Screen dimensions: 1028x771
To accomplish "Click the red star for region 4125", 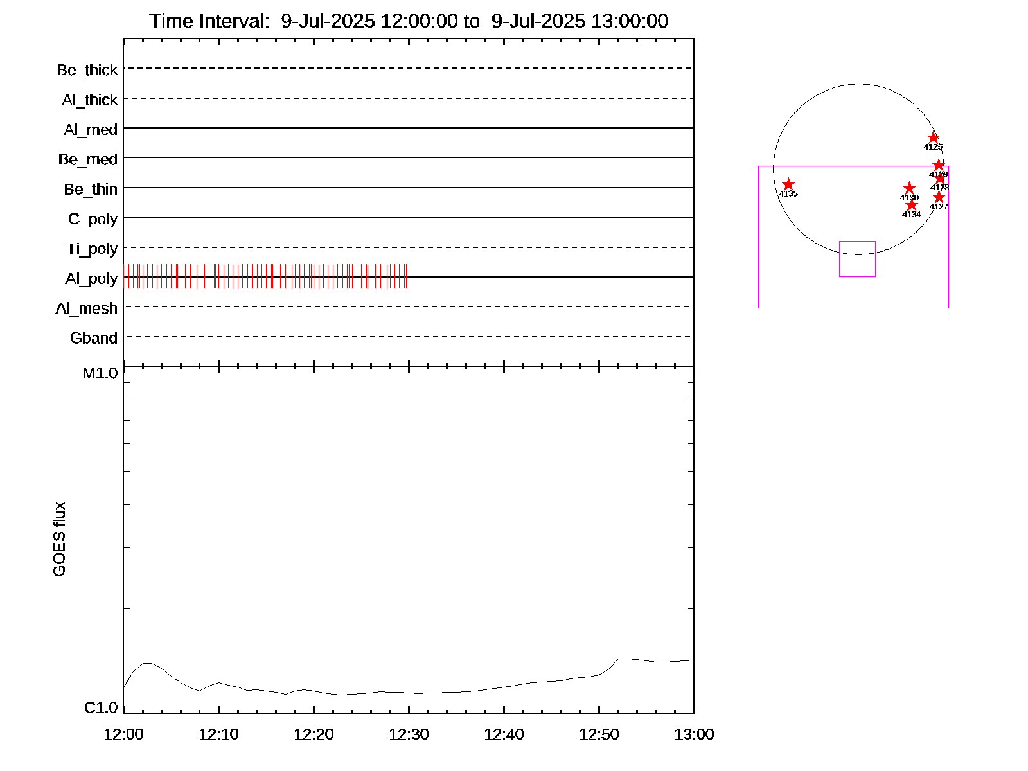I will pos(934,138).
